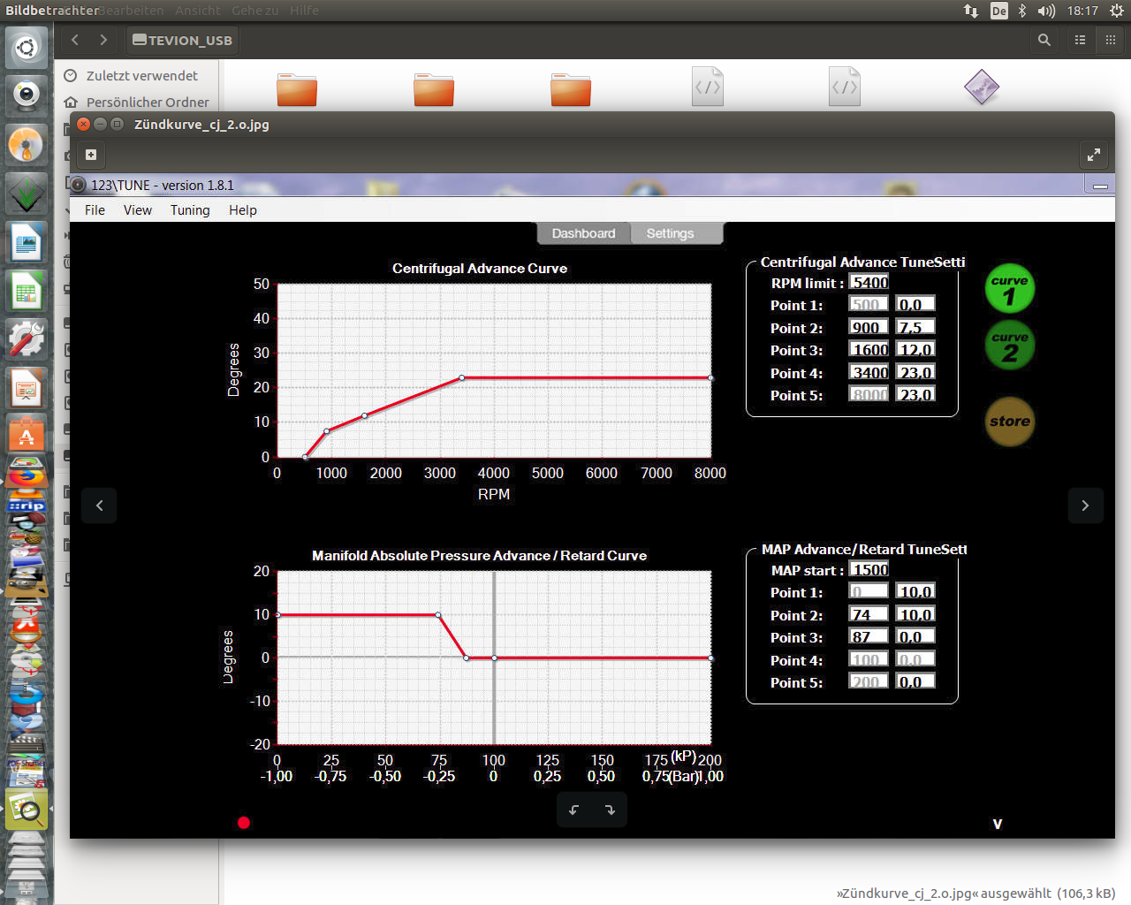Click the search icon in file manager
The image size is (1131, 905).
point(1044,40)
